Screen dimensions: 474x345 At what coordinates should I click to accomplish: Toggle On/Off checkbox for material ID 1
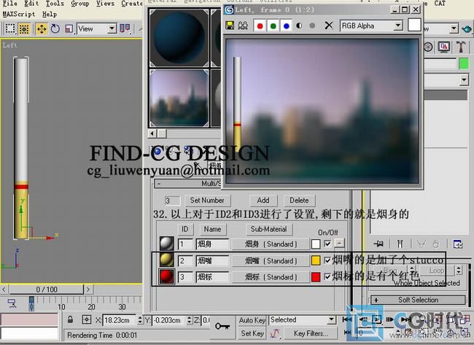(x=327, y=244)
